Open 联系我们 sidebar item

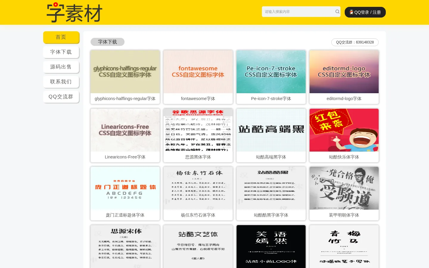point(61,82)
